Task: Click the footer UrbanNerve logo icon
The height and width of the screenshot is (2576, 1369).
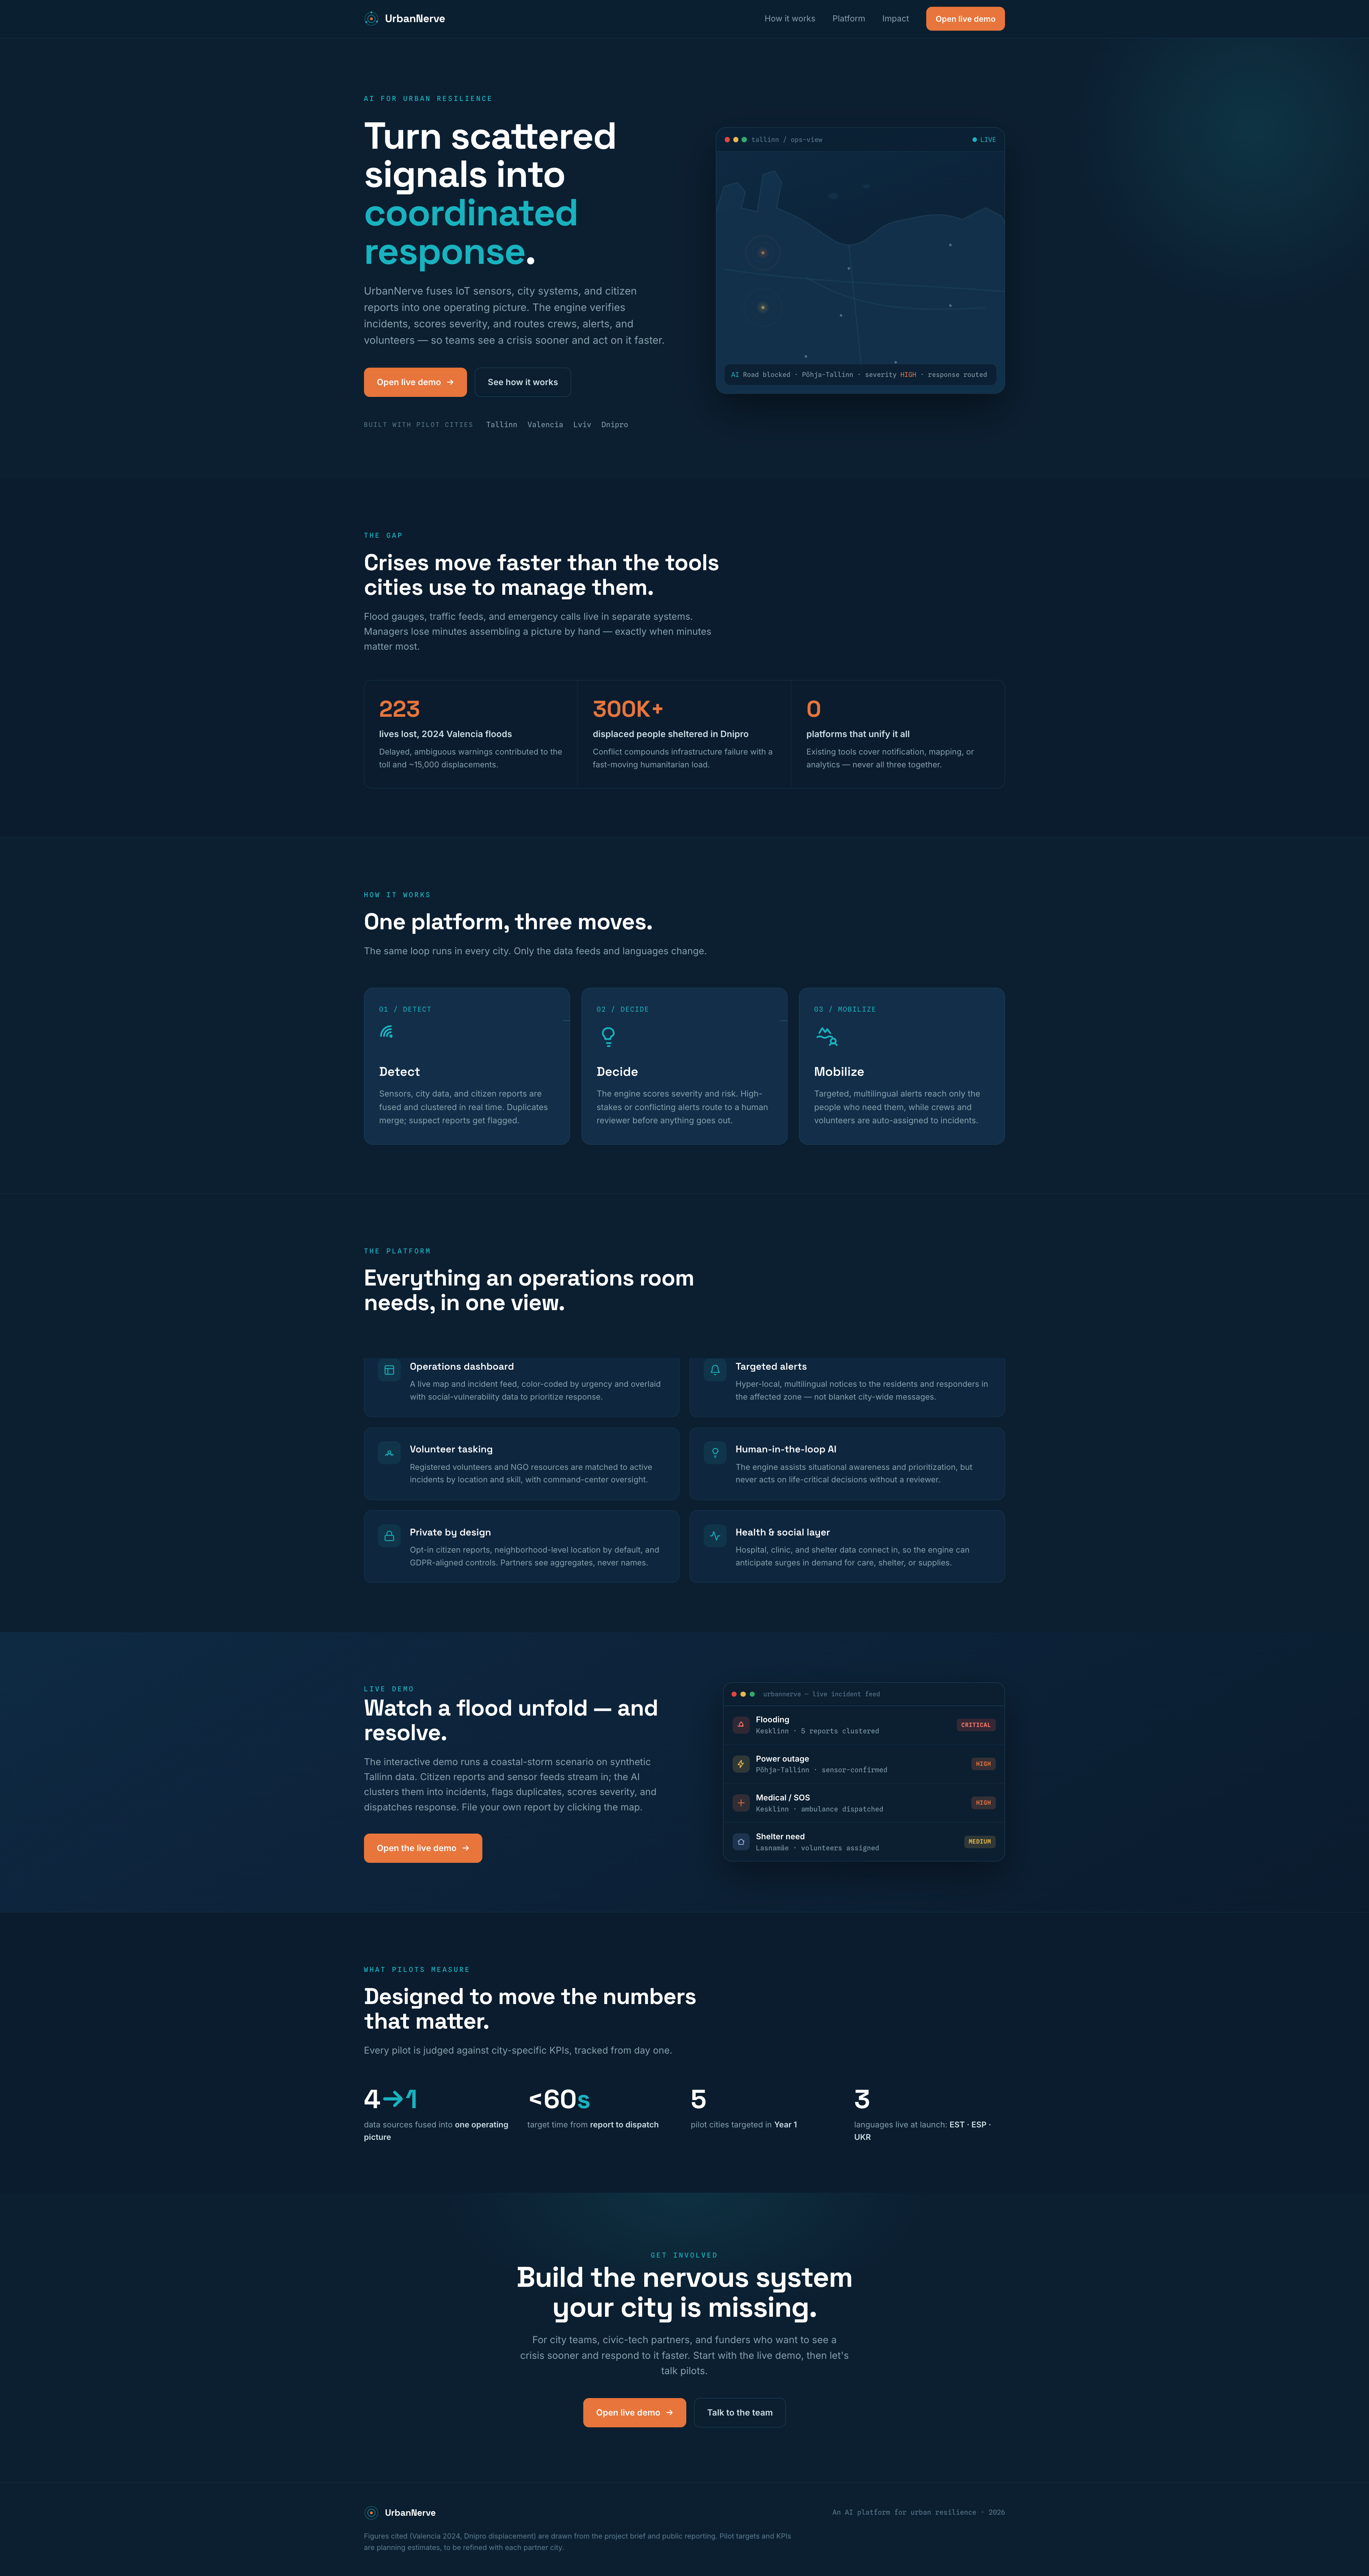Action: (x=371, y=2513)
